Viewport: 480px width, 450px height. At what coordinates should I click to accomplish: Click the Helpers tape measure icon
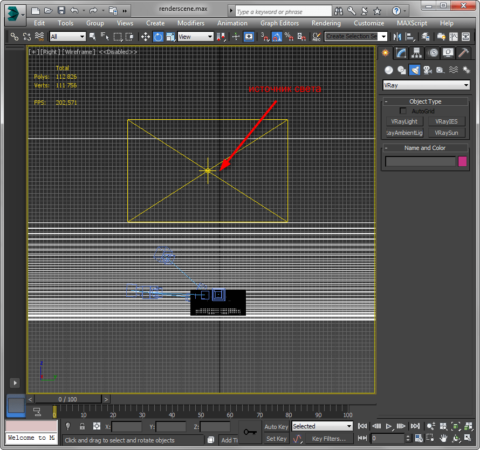click(440, 70)
